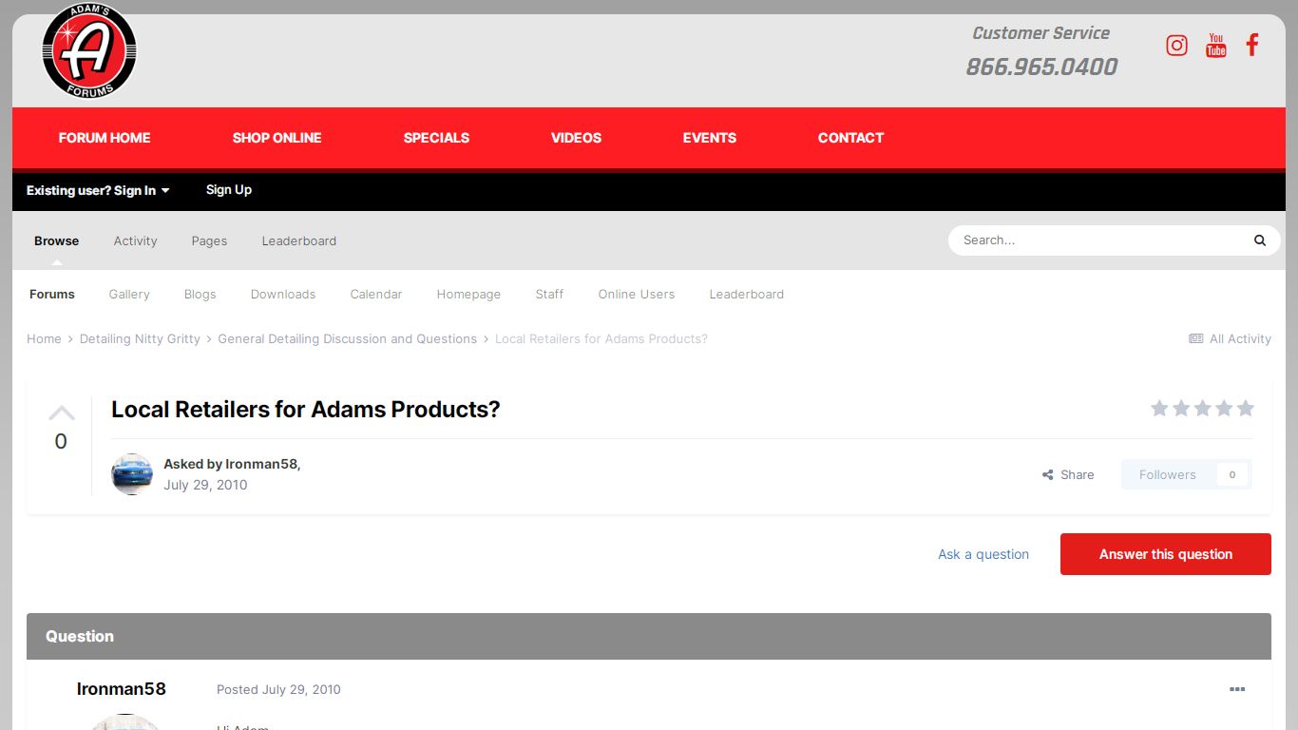Open Blogs submenu link
Screen dimensions: 1298x730
(x=200, y=294)
